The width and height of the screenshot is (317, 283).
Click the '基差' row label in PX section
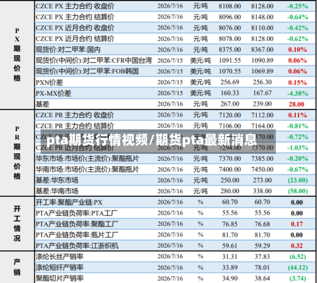pos(42,104)
